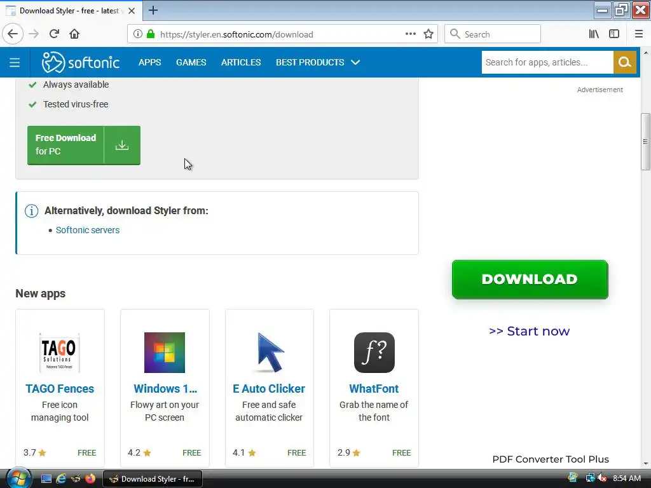Viewport: 651px width, 488px height.
Task: Toggle the Firefox sidebar view
Action: coord(614,34)
